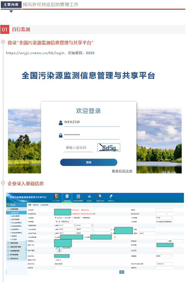Click the 曾用名 input field
Image resolution: width=194 pixels, height=282 pixels.
tap(164, 210)
